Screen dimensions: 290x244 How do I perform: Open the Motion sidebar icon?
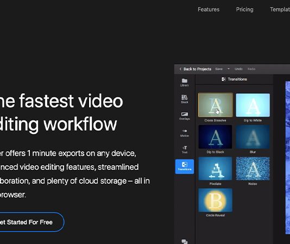(x=185, y=133)
